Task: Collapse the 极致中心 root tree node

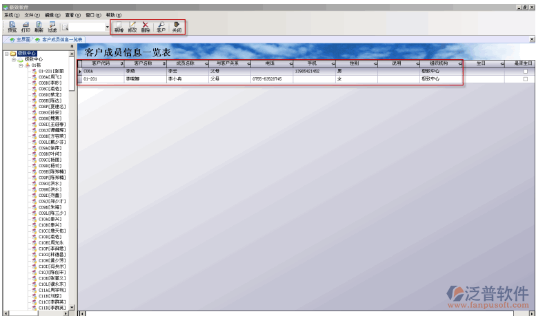Action: 6,54
